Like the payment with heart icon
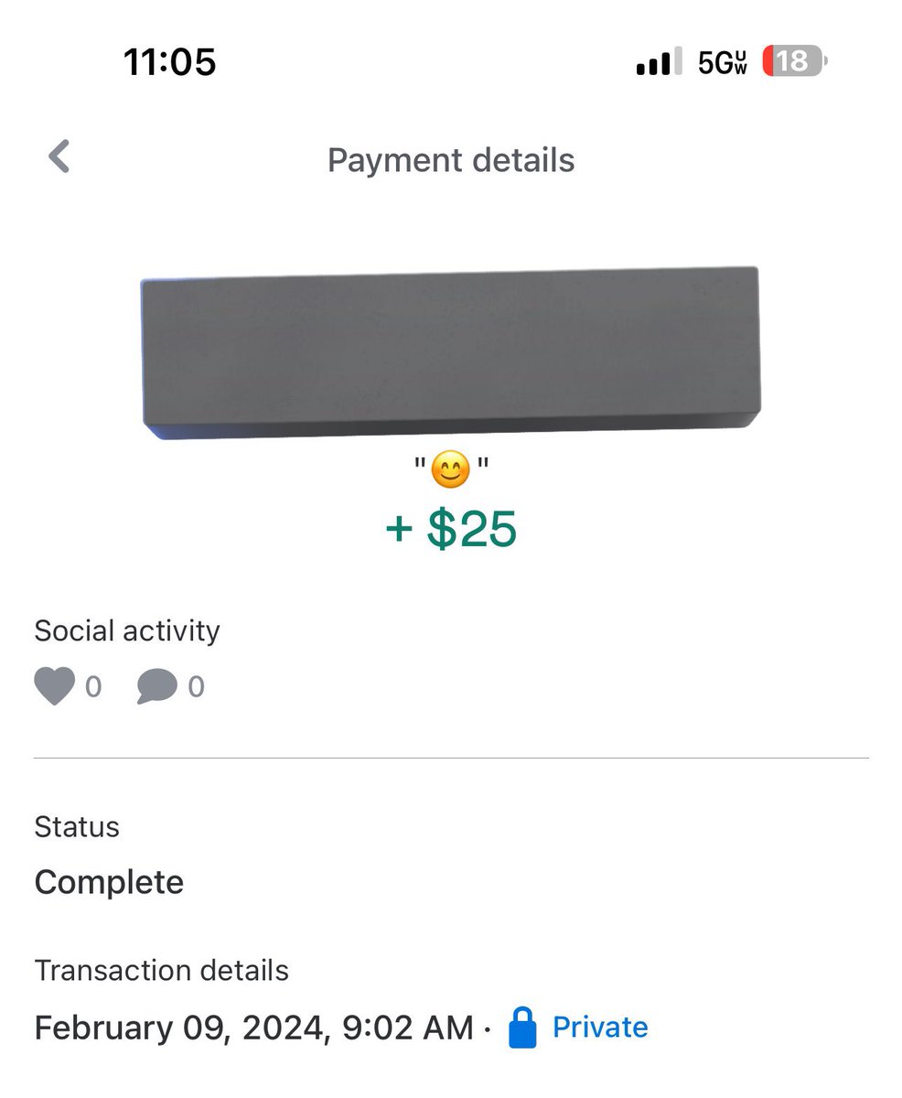Viewport: 902px width, 1098px height. tap(54, 686)
